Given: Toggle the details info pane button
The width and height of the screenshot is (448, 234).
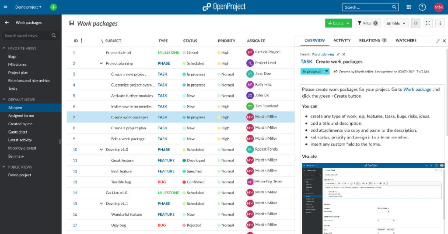Looking at the screenshot, I should [x=416, y=23].
